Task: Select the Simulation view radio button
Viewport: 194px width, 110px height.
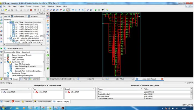Action: pos(26,16)
